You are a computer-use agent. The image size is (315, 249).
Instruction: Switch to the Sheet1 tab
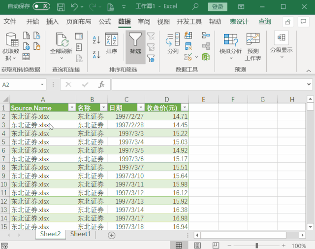(80, 234)
